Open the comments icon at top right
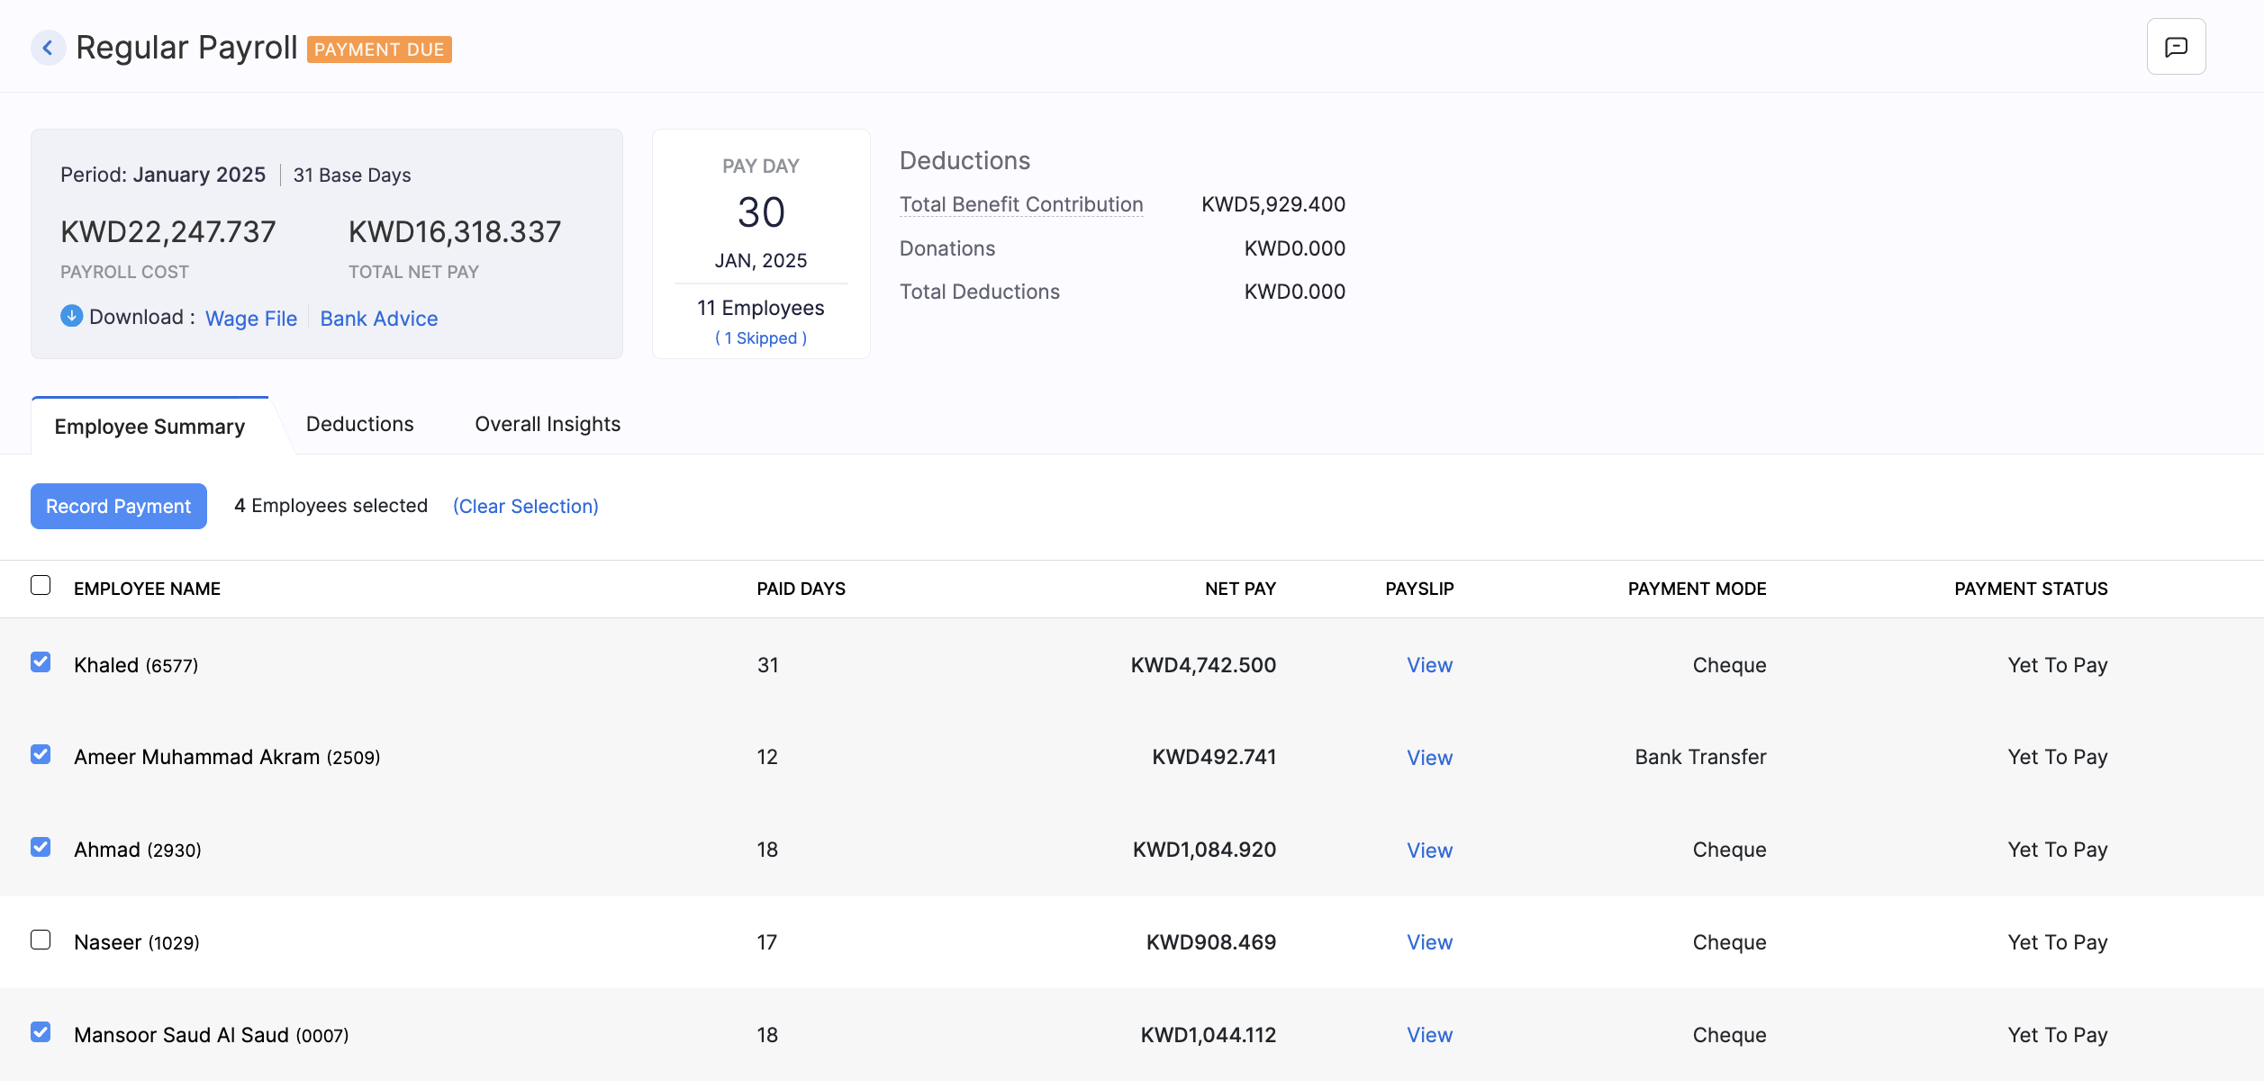2264x1089 pixels. [x=2176, y=46]
